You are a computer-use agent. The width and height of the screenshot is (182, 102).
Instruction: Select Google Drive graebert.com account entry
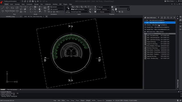tap(160, 29)
